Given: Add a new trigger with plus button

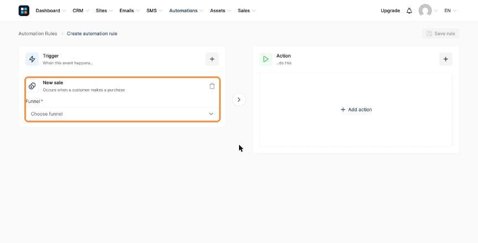Looking at the screenshot, I should [212, 59].
